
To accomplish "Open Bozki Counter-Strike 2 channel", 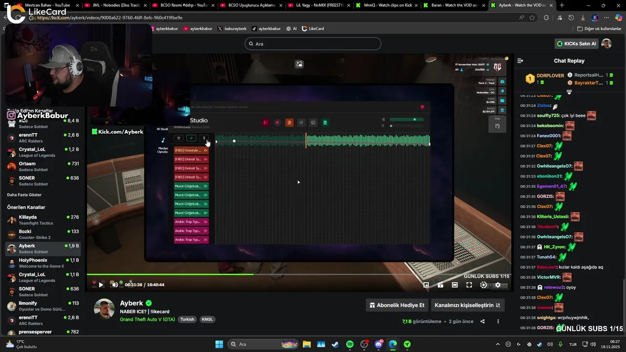I will (x=43, y=234).
